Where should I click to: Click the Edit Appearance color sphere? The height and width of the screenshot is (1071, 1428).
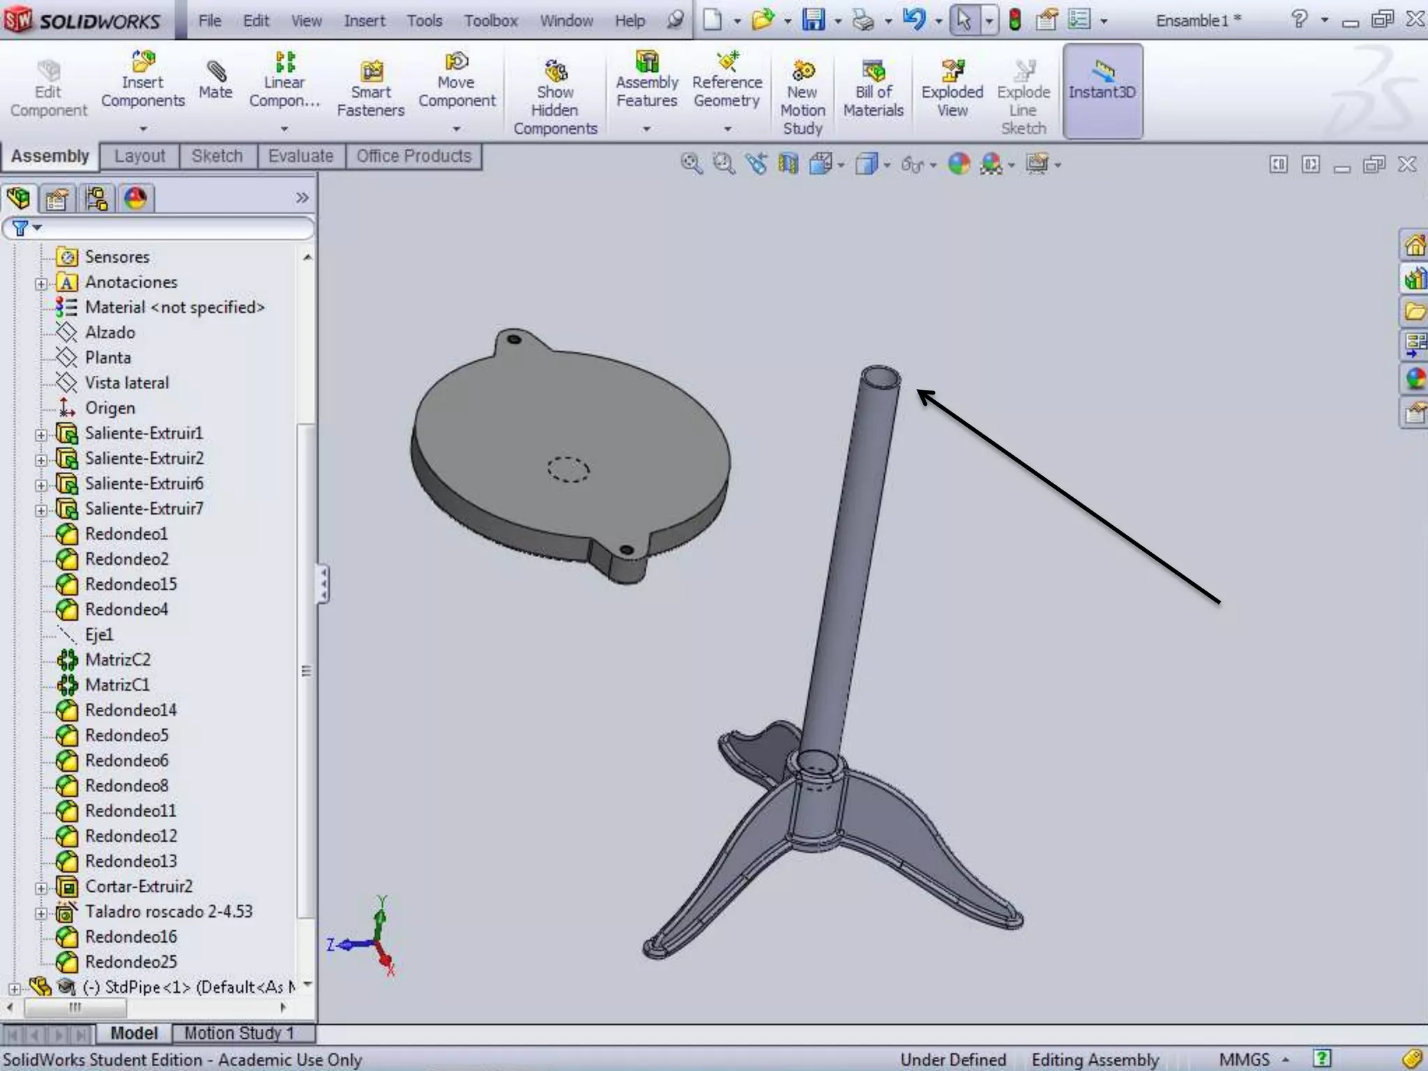coord(959,165)
